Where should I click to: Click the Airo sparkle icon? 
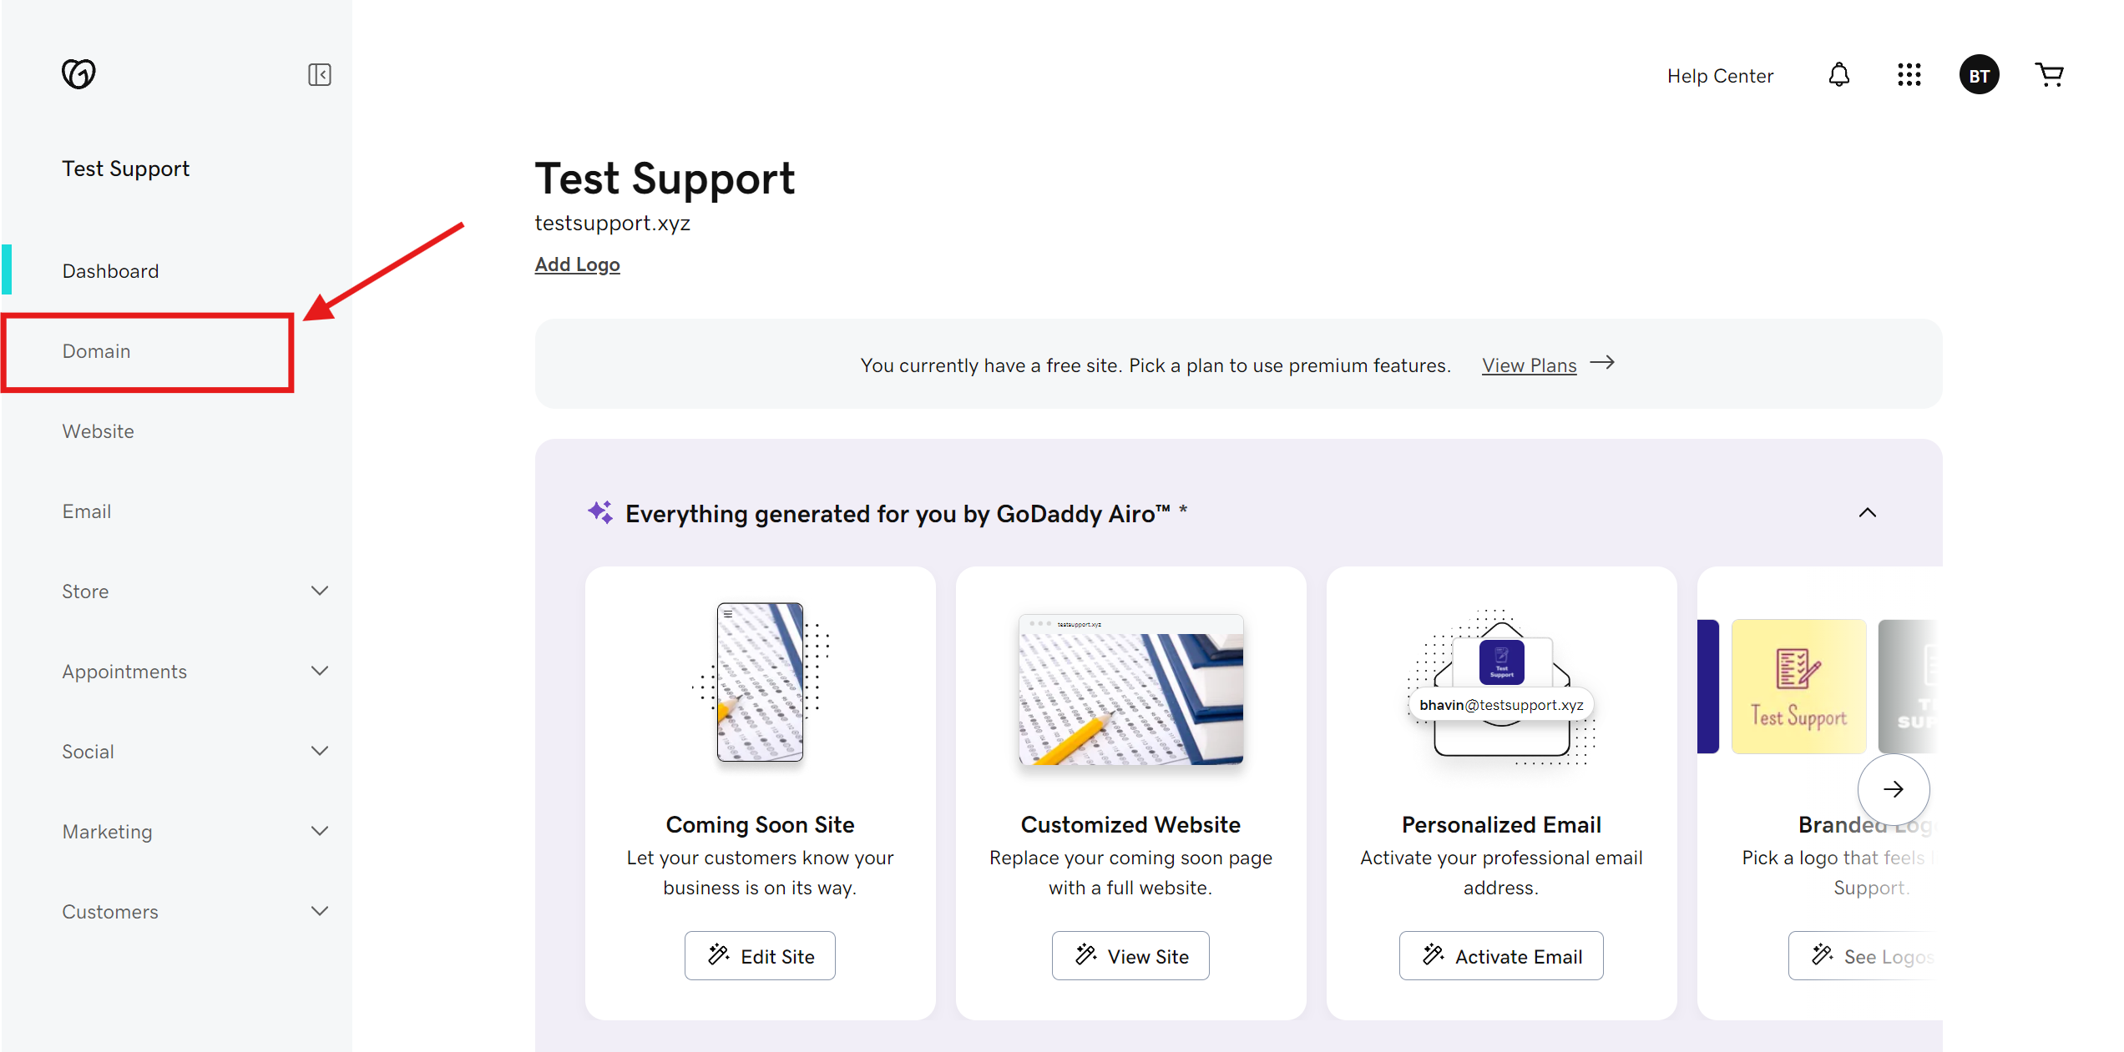pos(599,512)
